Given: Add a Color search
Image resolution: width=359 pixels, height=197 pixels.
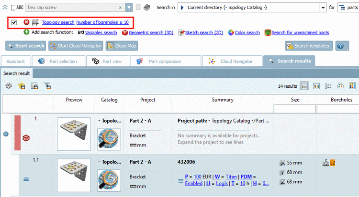Looking at the screenshot, I should pyautogui.click(x=247, y=32).
